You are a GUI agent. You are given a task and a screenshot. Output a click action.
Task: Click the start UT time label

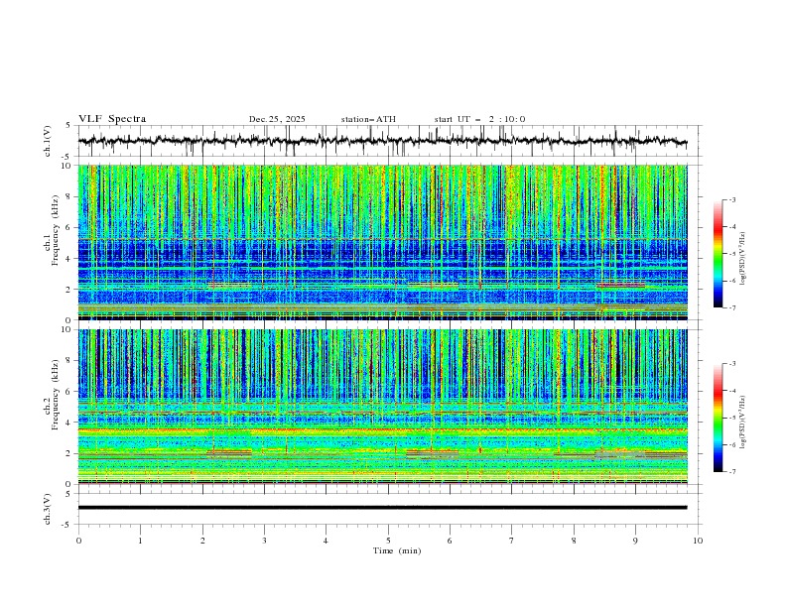[479, 119]
